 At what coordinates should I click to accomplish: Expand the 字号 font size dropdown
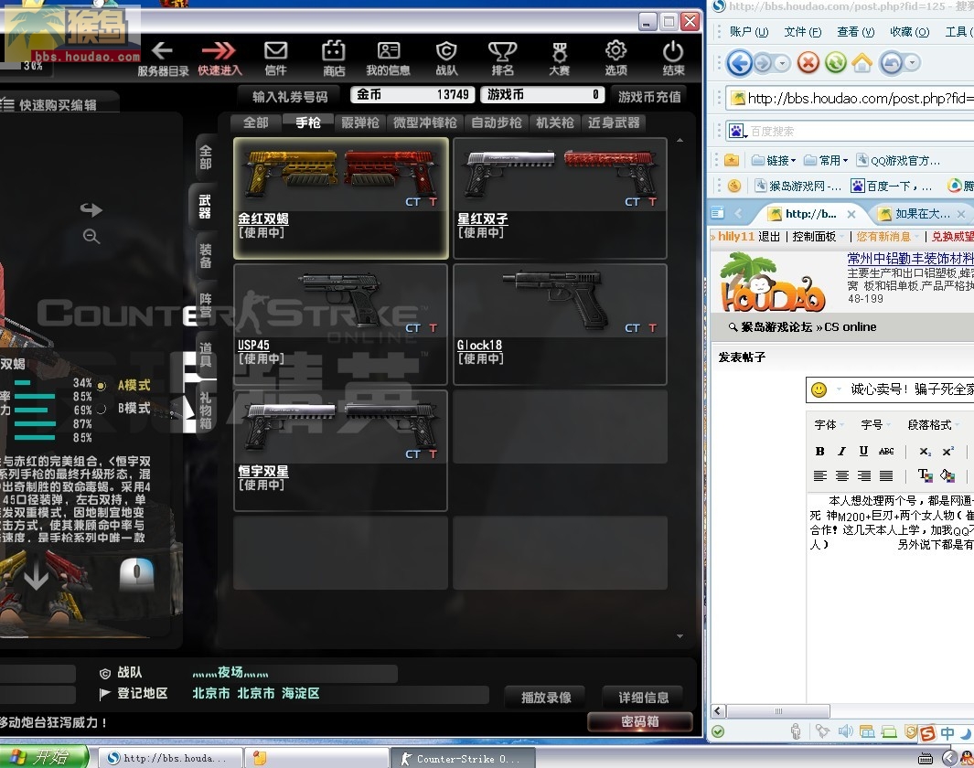pyautogui.click(x=875, y=424)
